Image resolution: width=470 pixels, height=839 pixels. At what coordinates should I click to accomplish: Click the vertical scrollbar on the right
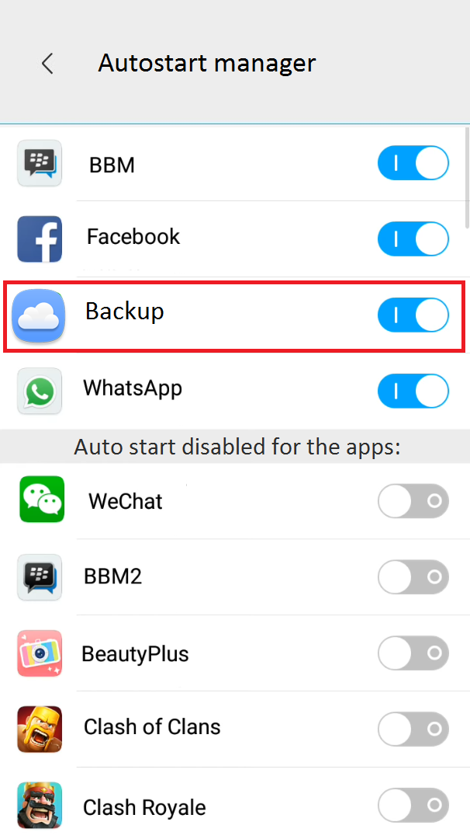468,178
